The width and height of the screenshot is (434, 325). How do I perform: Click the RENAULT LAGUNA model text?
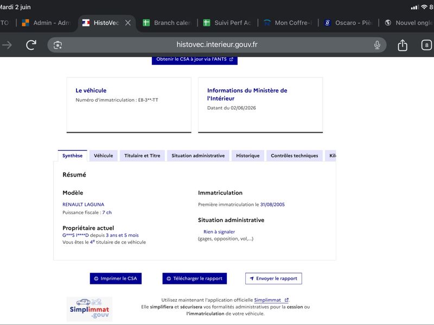[x=84, y=205]
